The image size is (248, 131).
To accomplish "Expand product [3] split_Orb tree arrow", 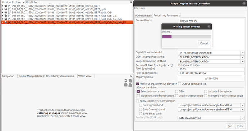I will tap(3, 13).
